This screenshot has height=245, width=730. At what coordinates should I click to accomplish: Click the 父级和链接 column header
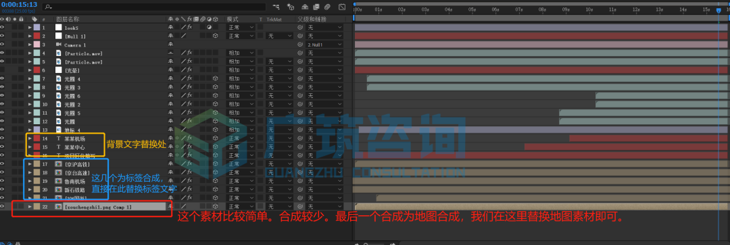[312, 19]
